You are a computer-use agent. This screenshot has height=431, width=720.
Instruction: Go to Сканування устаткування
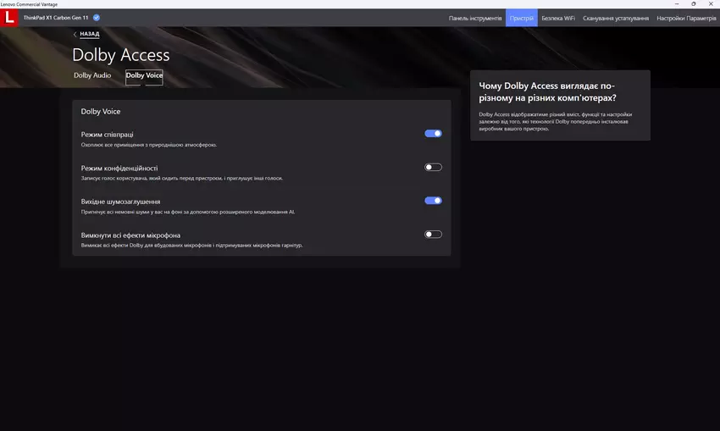(x=616, y=18)
